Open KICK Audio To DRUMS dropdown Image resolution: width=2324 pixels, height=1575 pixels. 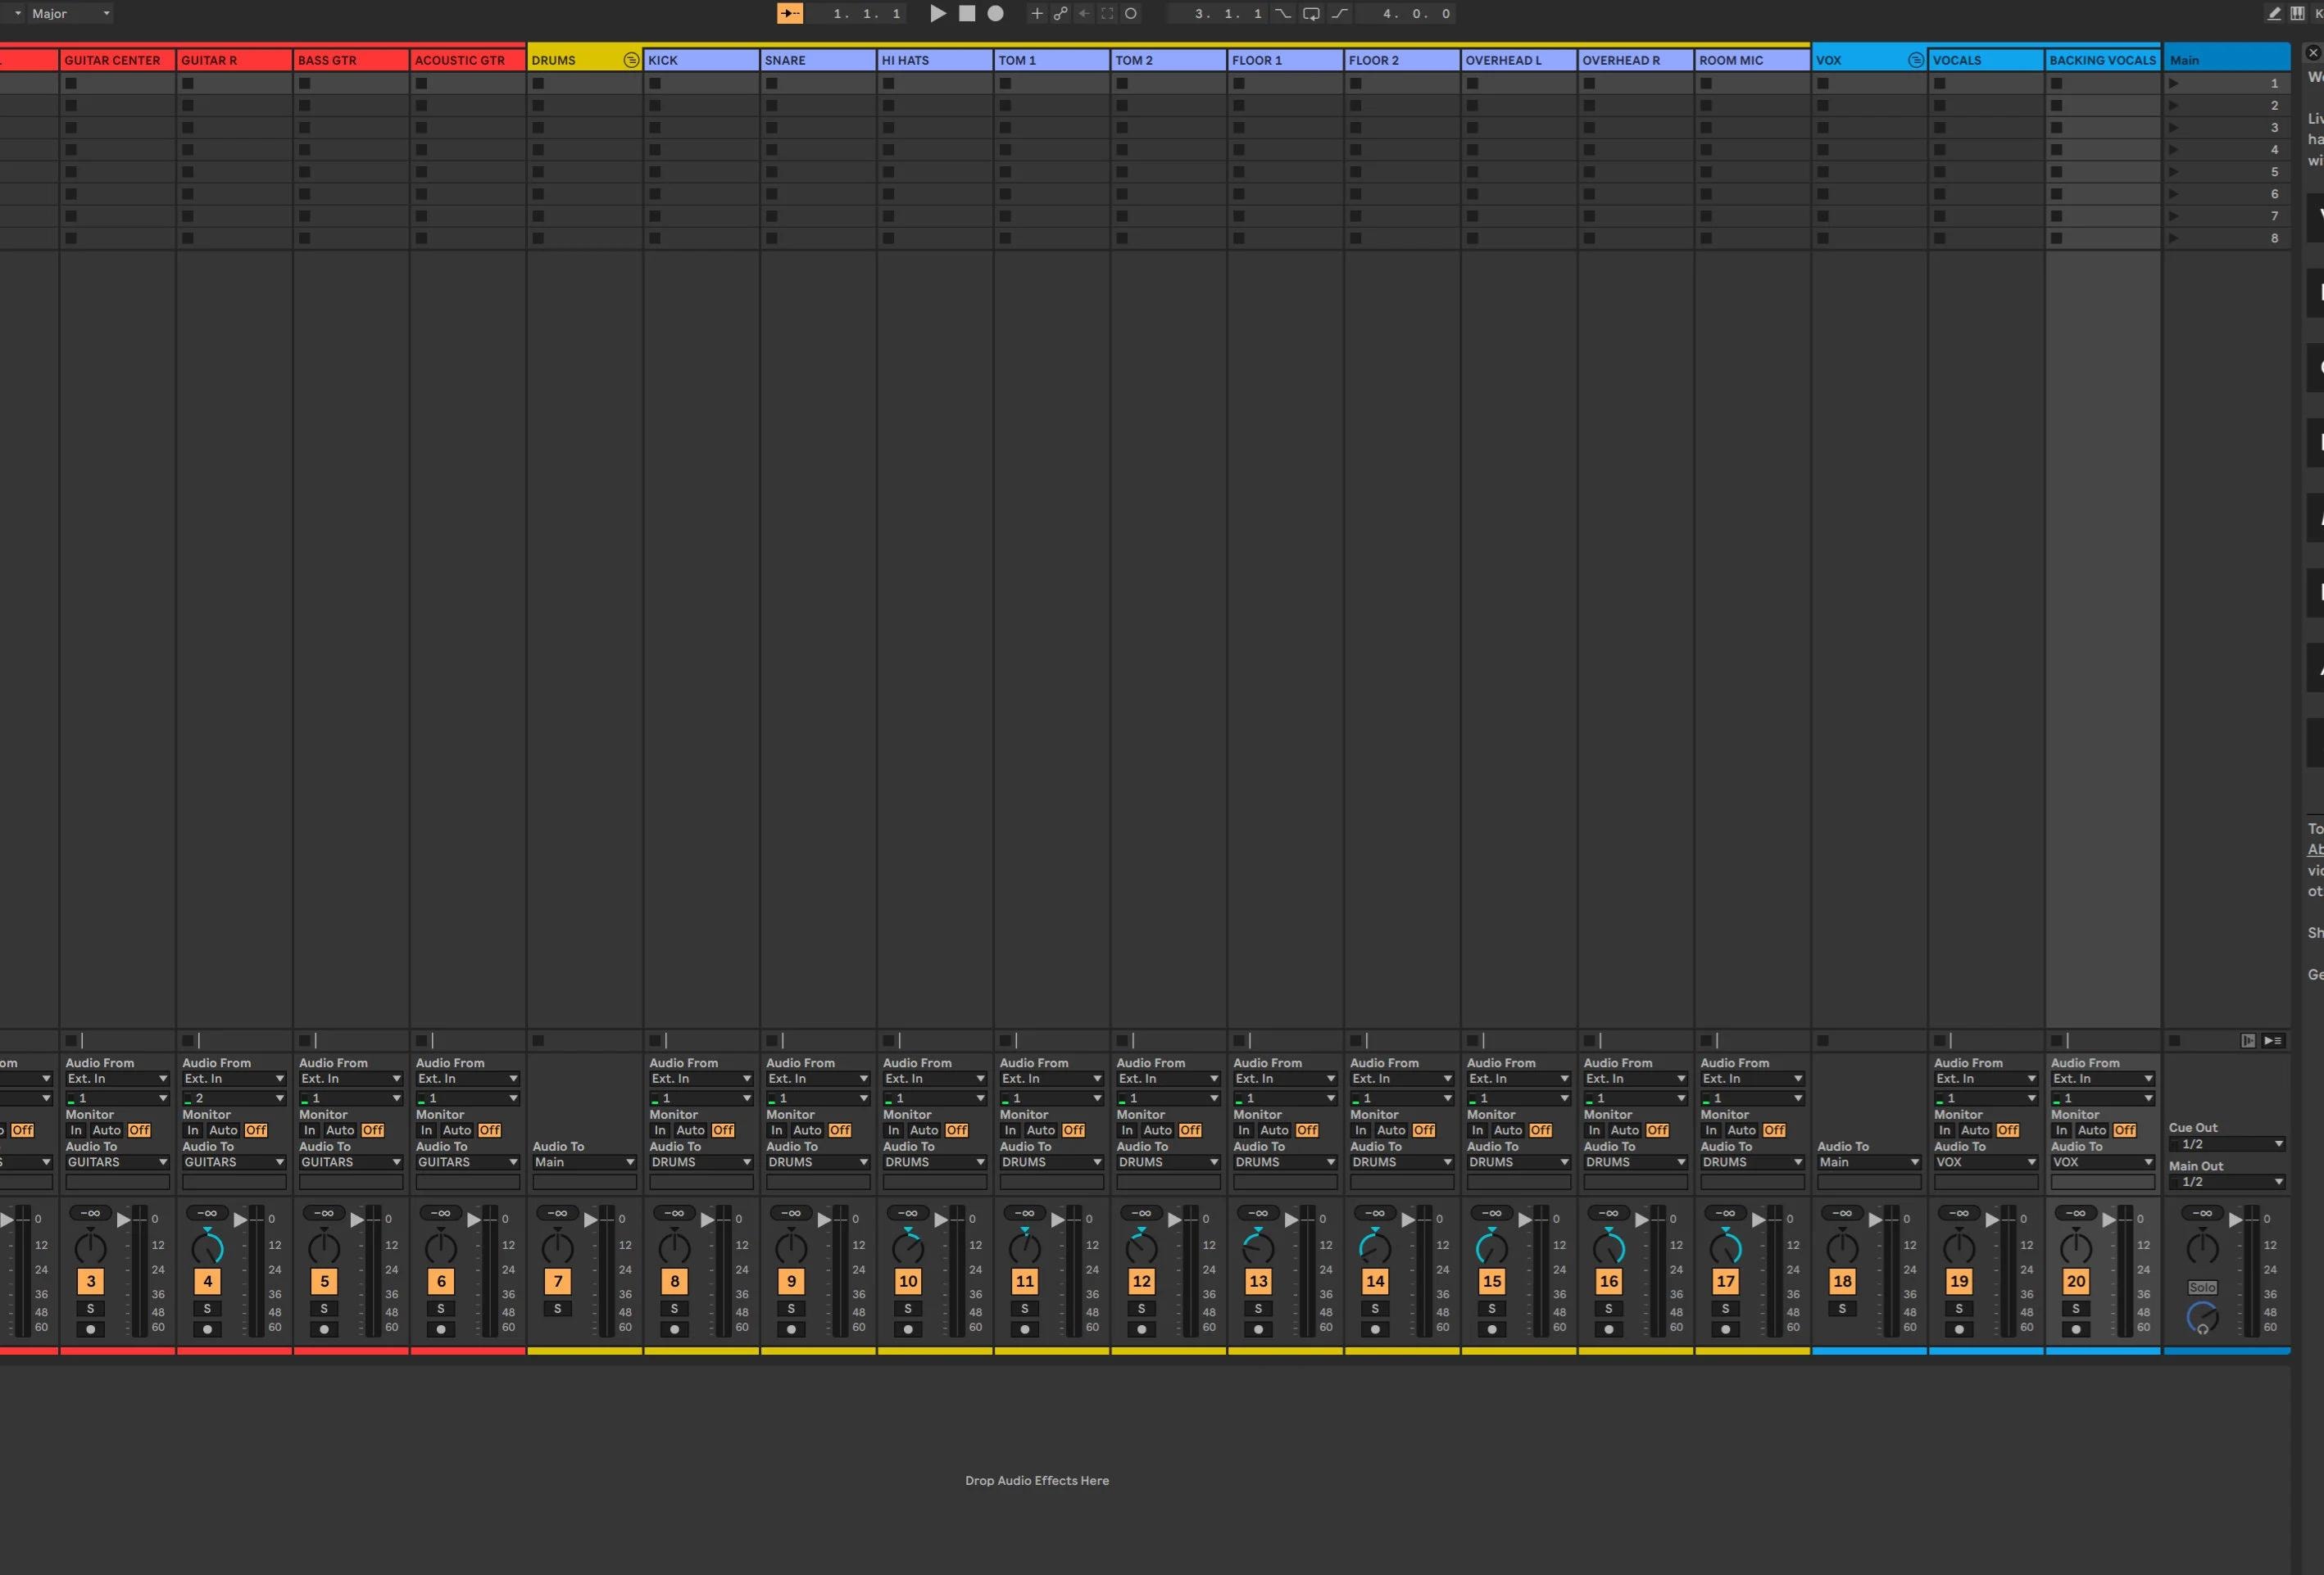pos(701,1162)
